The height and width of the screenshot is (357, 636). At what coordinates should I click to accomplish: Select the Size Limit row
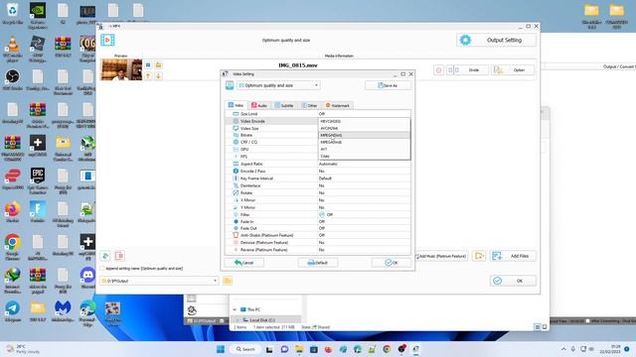coord(318,114)
